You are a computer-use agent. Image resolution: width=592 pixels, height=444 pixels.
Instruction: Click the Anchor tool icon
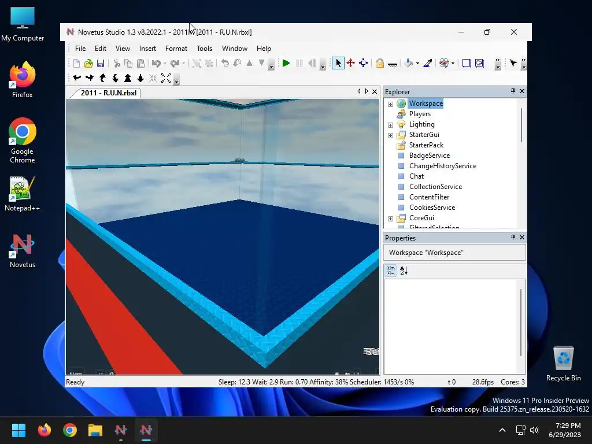tap(393, 64)
